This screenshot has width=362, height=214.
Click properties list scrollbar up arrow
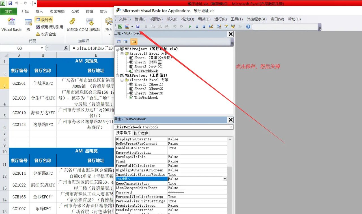click(230, 139)
